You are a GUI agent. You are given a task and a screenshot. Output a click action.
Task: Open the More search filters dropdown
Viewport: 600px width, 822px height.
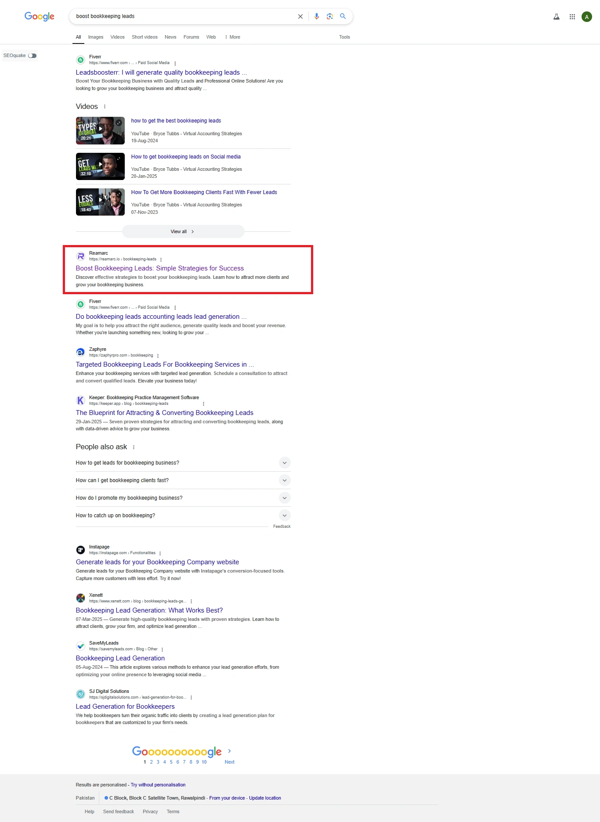232,37
